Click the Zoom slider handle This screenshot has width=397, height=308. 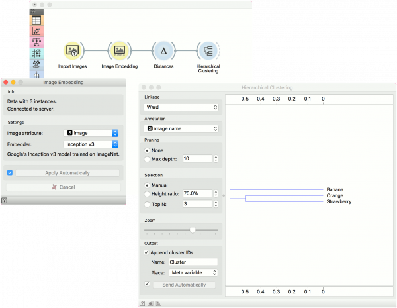click(193, 231)
